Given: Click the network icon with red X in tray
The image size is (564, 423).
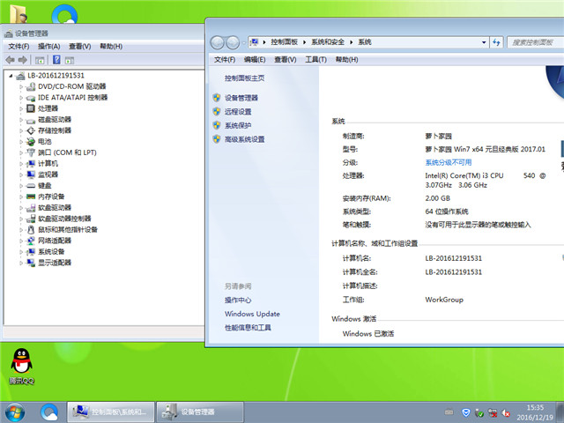Looking at the screenshot, I should tap(493, 413).
